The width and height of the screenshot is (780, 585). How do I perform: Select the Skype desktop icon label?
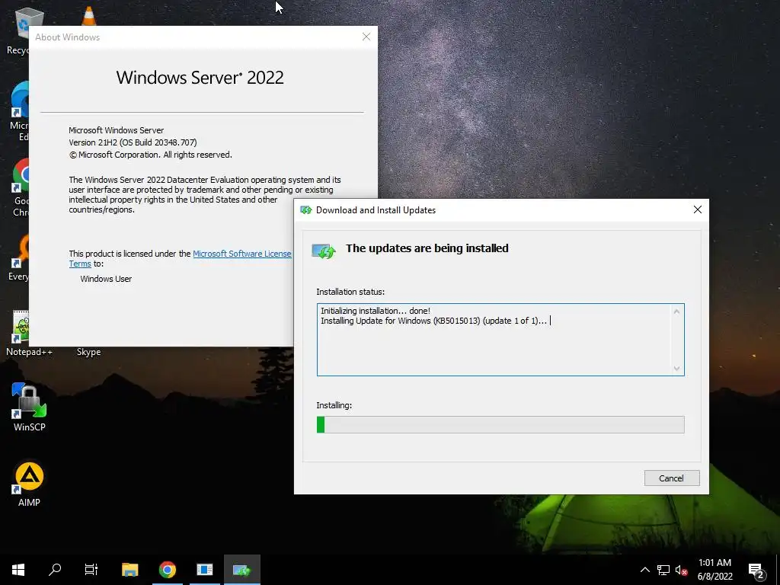pos(88,352)
